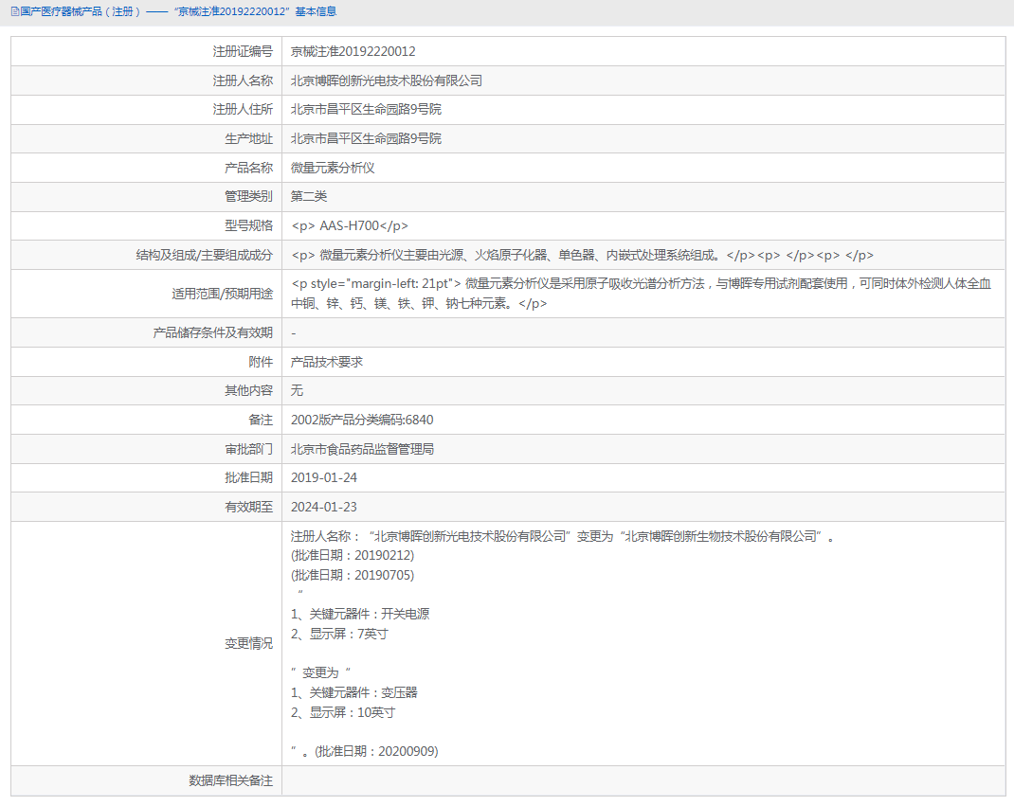The height and width of the screenshot is (806, 1014).
Task: Click approving department 北京市食品药品监督管理局
Action: click(x=362, y=449)
